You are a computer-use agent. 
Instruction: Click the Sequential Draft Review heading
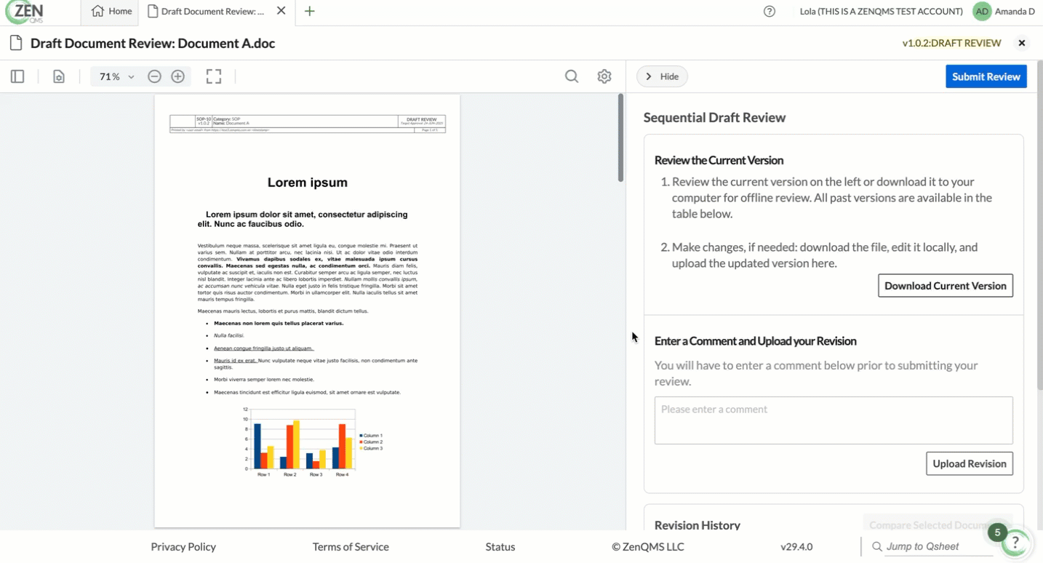pyautogui.click(x=714, y=117)
